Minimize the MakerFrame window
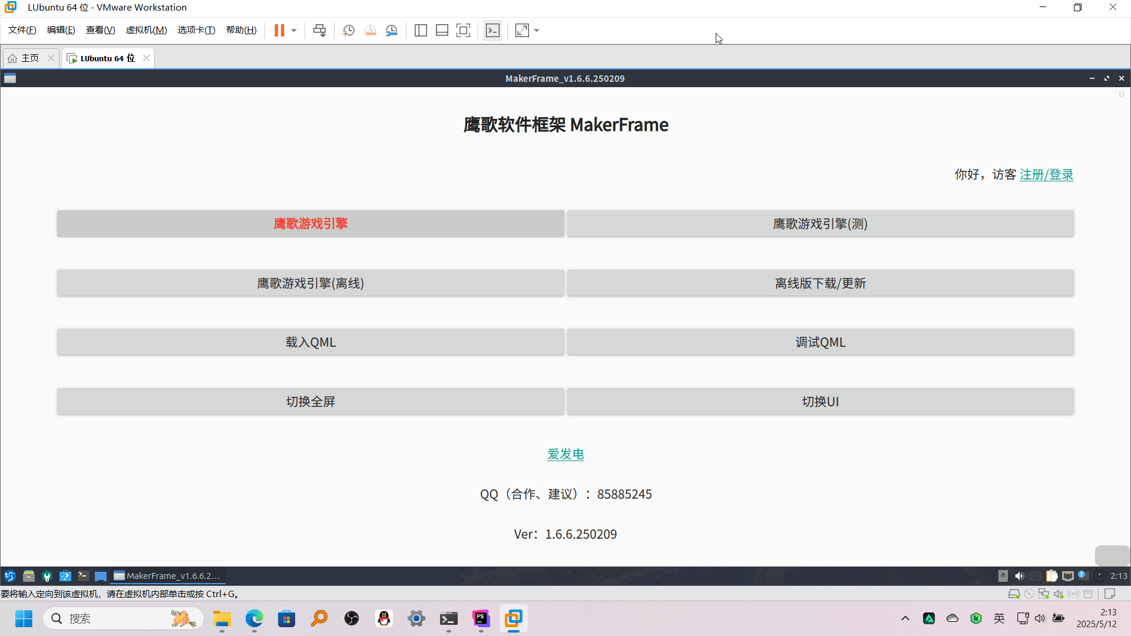Image resolution: width=1131 pixels, height=636 pixels. (1092, 78)
